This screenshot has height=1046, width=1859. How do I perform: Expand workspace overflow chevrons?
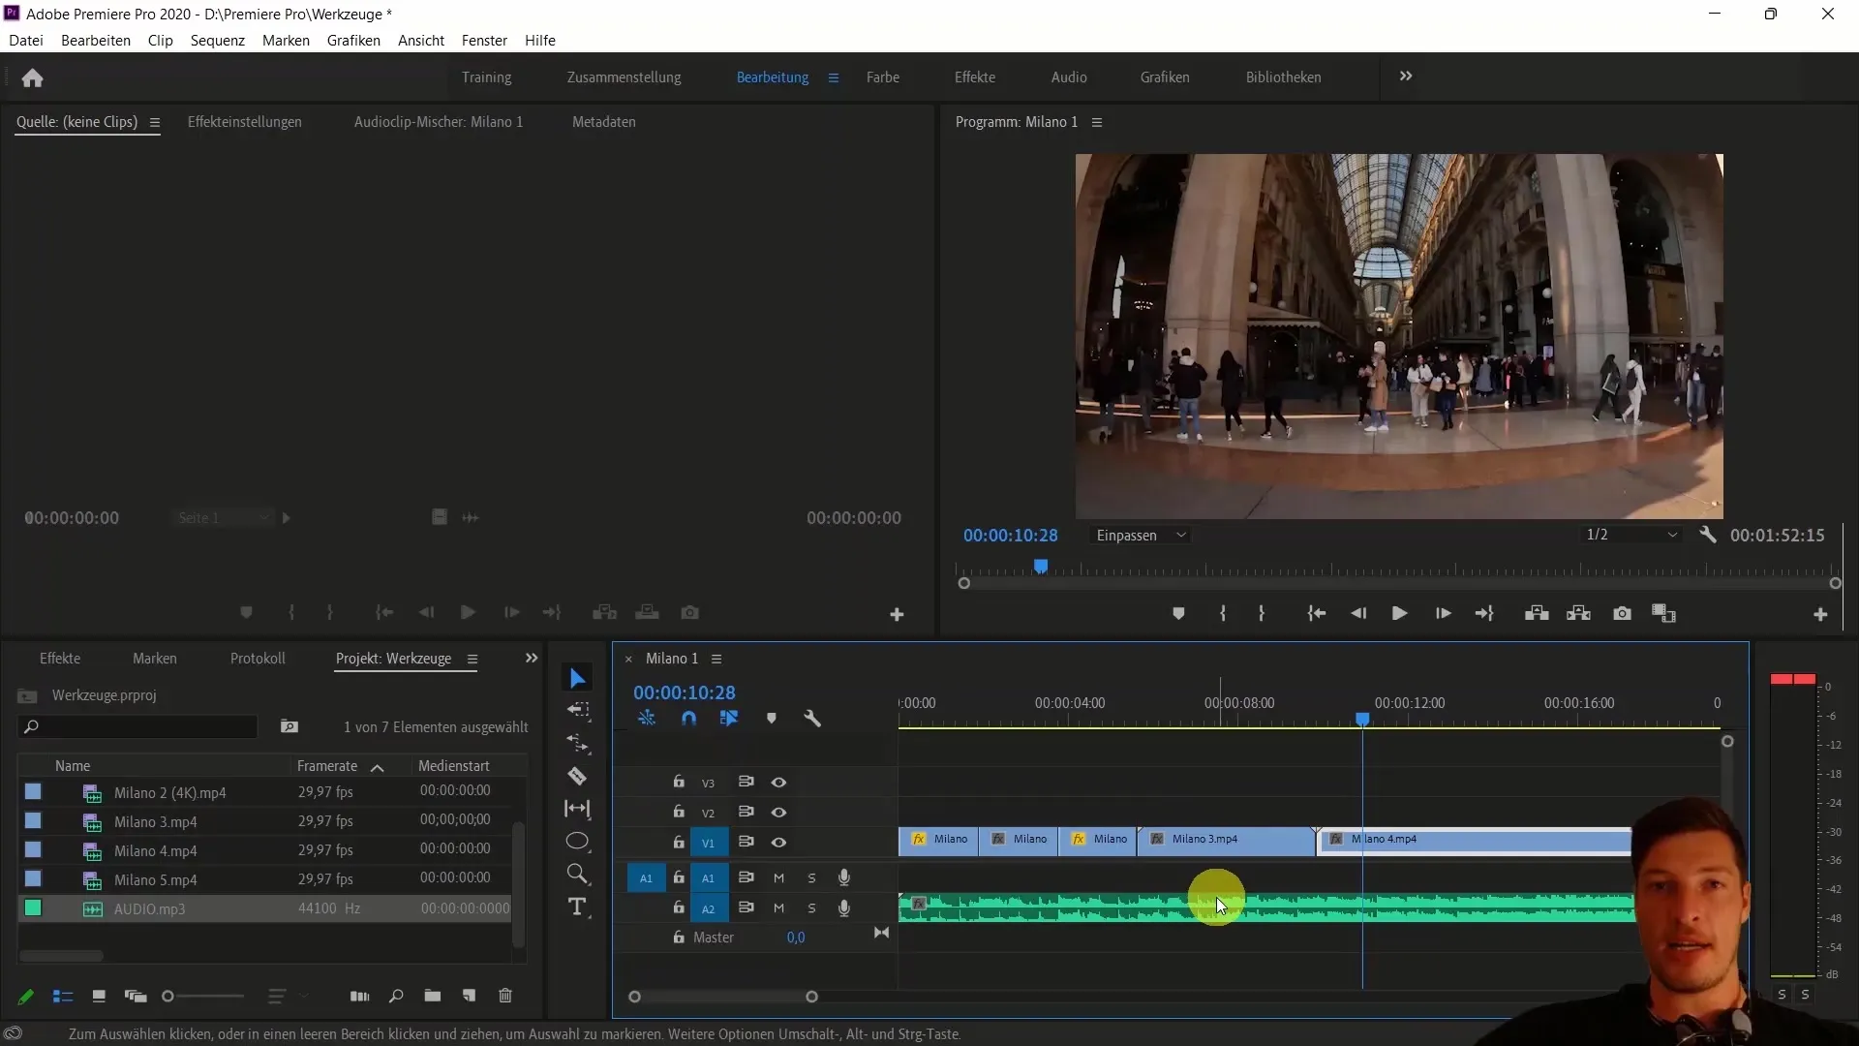1406,76
